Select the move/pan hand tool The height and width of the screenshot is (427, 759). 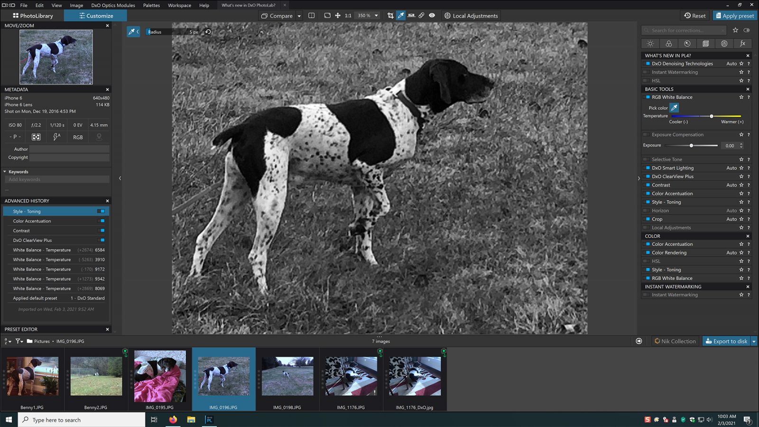[x=338, y=16]
